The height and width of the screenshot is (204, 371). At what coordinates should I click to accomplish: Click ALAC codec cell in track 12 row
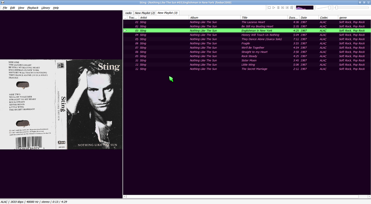(323, 69)
